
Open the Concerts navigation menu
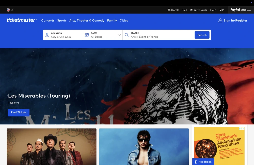[x=48, y=20]
